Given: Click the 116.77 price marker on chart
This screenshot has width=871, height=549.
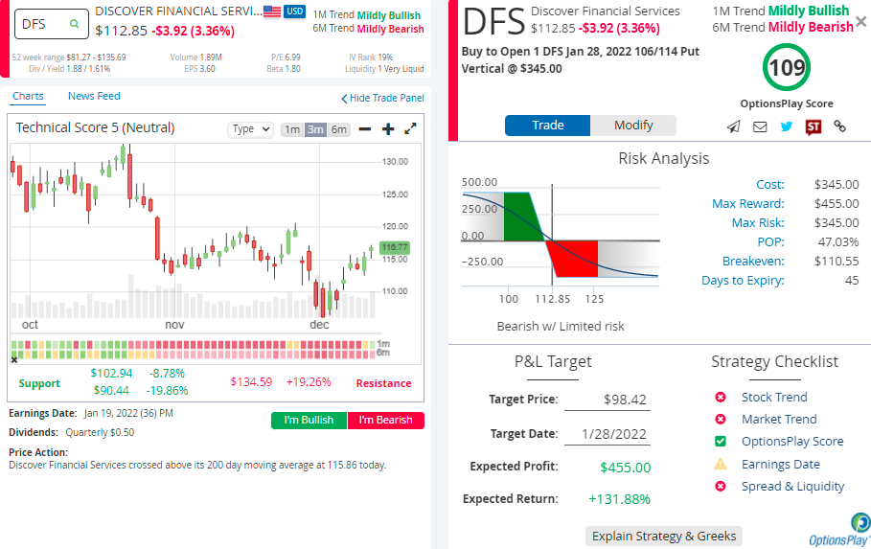Looking at the screenshot, I should tap(395, 247).
